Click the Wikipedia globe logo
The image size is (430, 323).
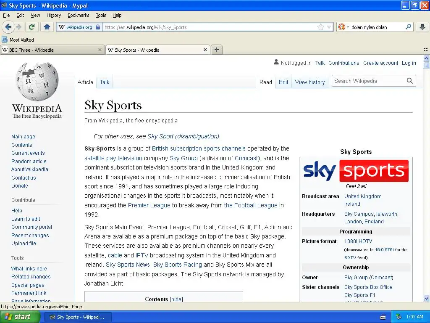[37, 81]
